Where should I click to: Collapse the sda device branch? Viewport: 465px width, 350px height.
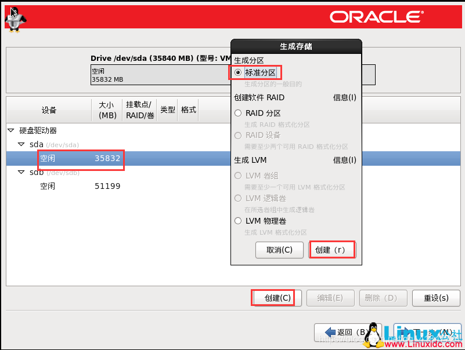pyautogui.click(x=20, y=144)
